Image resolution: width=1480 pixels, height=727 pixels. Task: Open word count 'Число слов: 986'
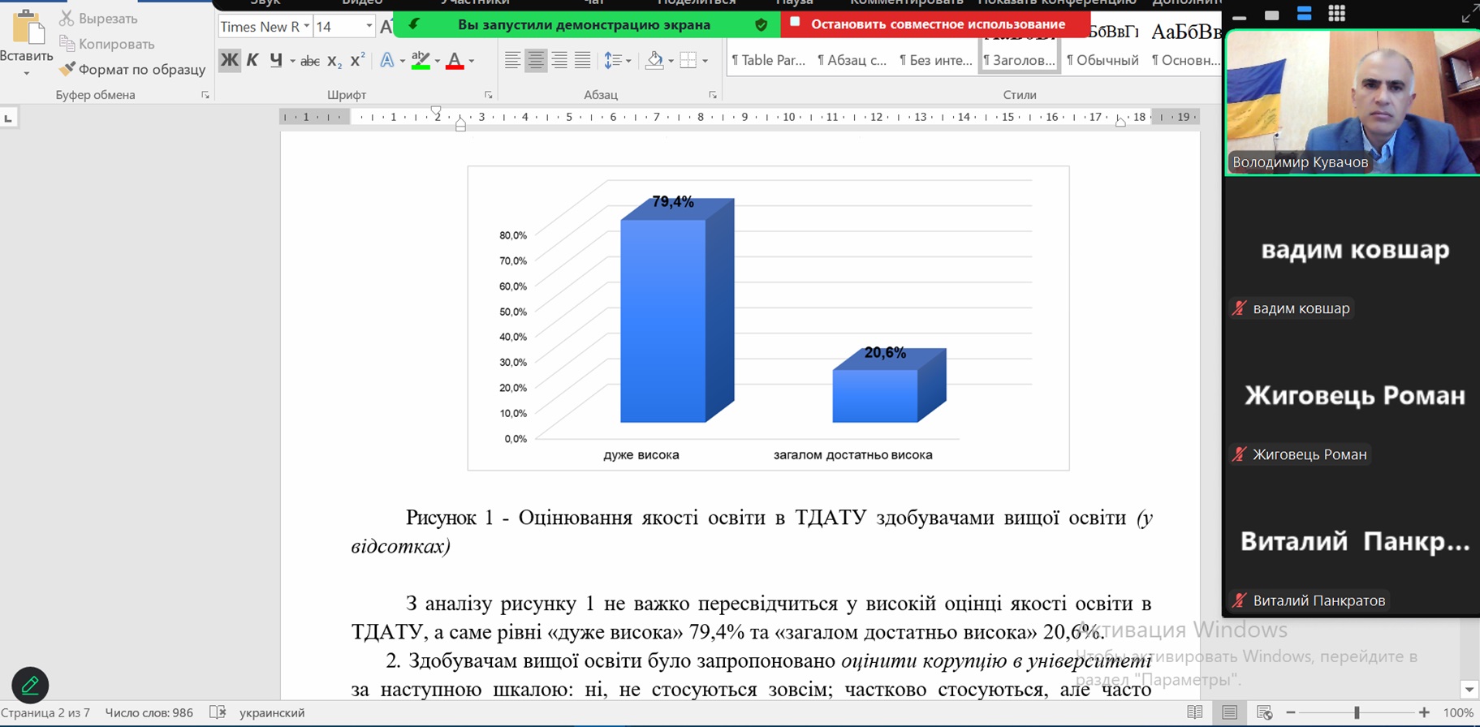[149, 712]
